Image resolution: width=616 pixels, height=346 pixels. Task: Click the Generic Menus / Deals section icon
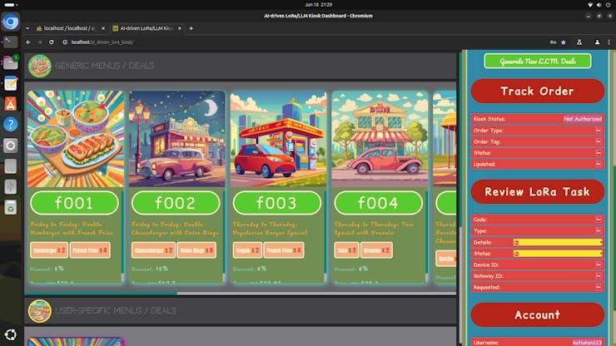pos(39,66)
